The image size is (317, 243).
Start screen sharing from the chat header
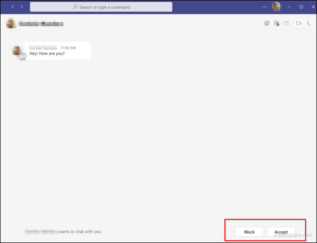pyautogui.click(x=286, y=23)
